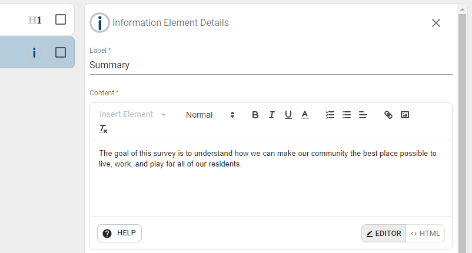Check the H1 heading element checkbox

(x=61, y=19)
